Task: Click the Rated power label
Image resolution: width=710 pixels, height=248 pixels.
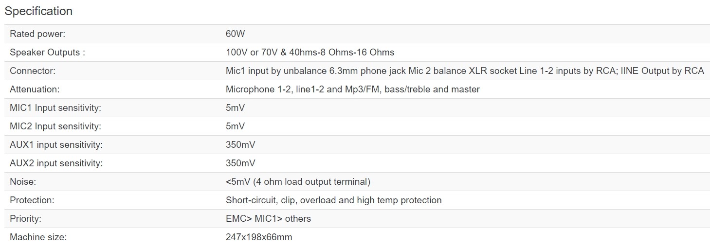Action: (x=37, y=34)
